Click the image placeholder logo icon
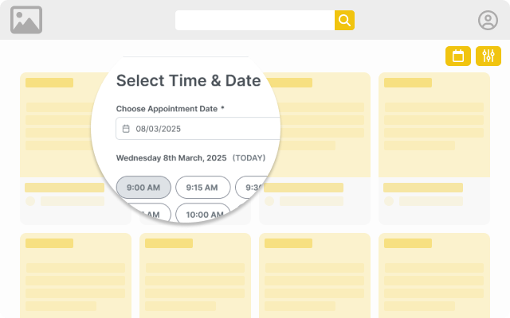This screenshot has width=510, height=318. (x=26, y=20)
